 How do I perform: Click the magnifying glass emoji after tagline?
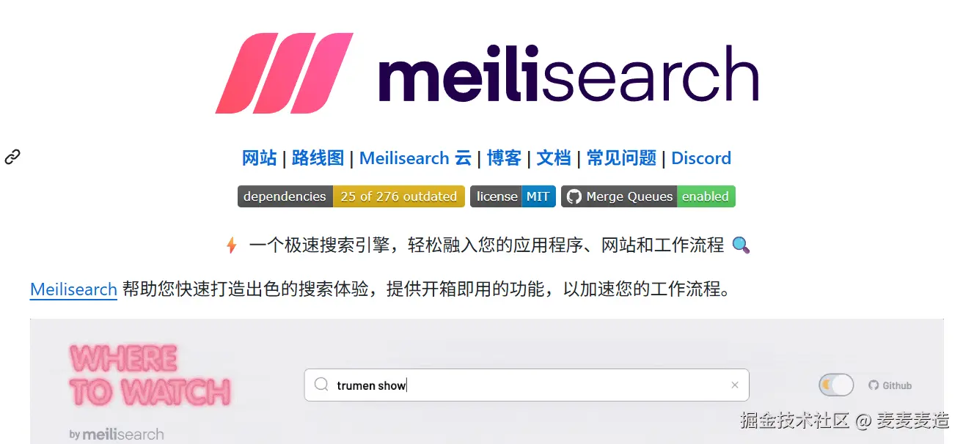click(741, 245)
